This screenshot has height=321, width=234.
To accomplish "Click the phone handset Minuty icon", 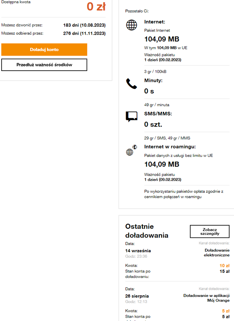I will [x=131, y=84].
